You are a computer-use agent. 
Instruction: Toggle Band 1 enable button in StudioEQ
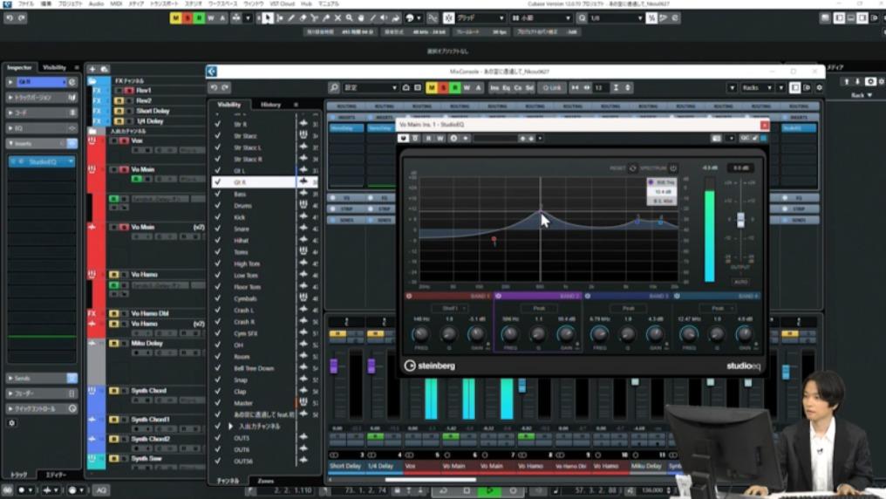point(409,296)
